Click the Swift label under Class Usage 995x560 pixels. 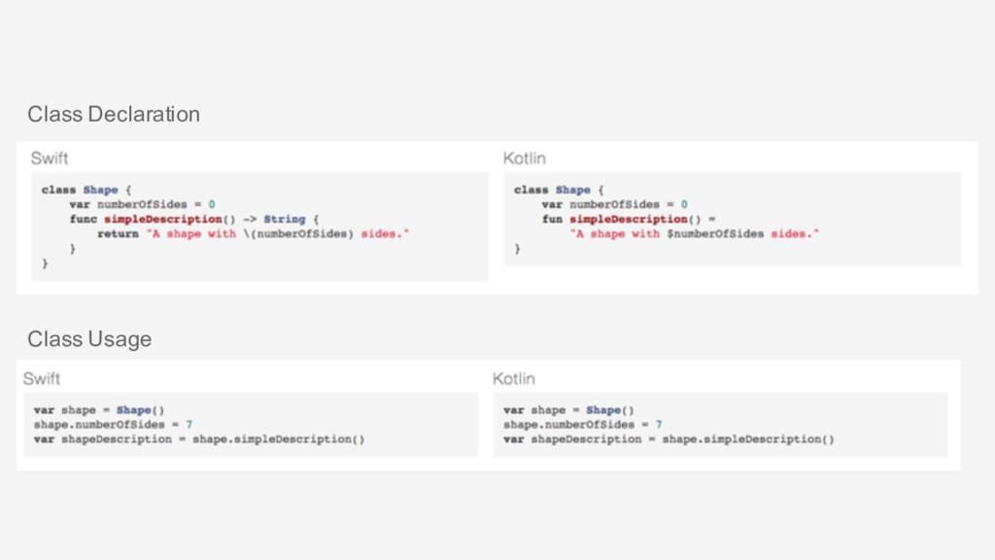tap(42, 378)
